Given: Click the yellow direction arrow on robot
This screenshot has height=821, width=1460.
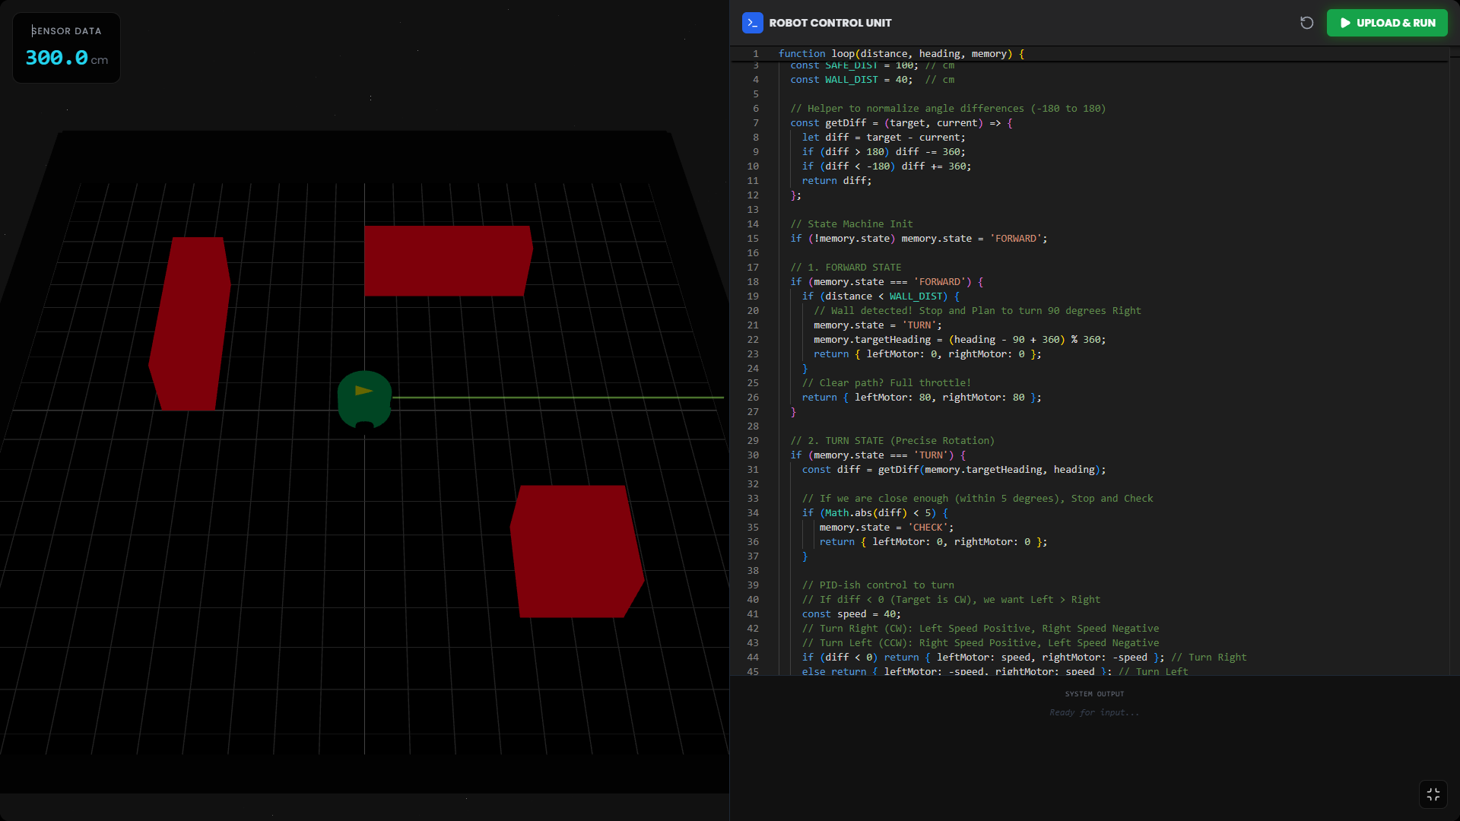Looking at the screenshot, I should (x=363, y=391).
